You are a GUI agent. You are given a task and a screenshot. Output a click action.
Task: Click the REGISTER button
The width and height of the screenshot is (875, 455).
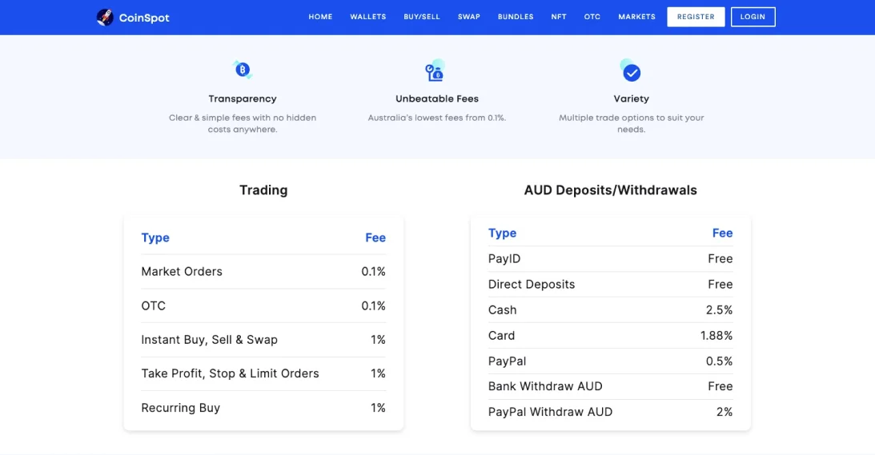click(x=696, y=17)
